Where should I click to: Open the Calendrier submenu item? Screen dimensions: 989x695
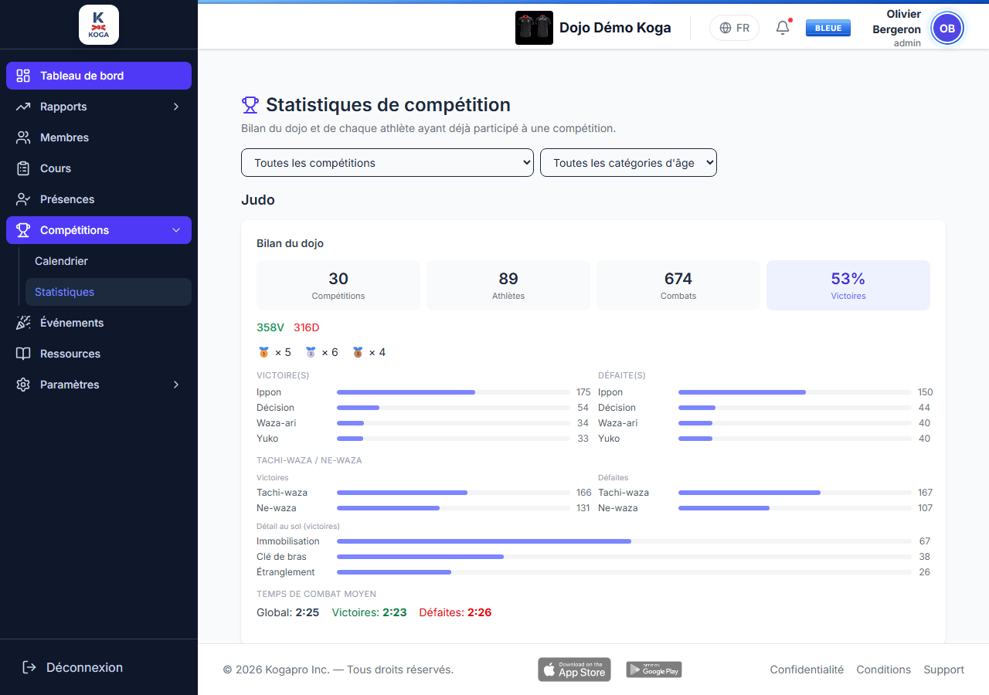click(108, 261)
